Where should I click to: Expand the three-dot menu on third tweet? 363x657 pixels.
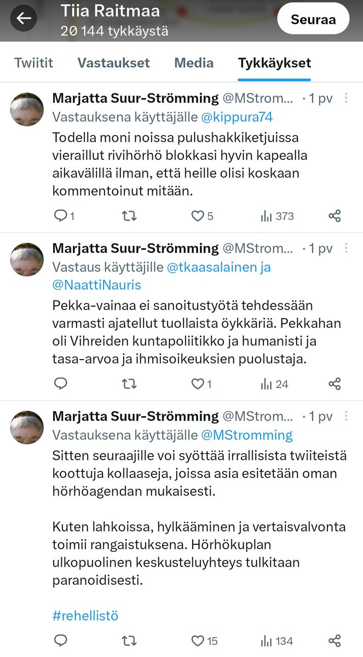(346, 416)
